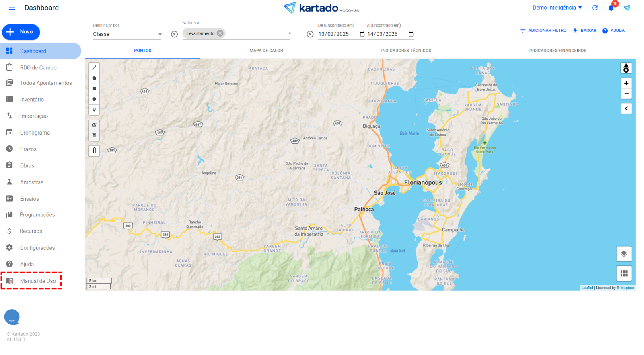Image resolution: width=644 pixels, height=355 pixels.
Task: Open the notifications bell
Action: [611, 8]
